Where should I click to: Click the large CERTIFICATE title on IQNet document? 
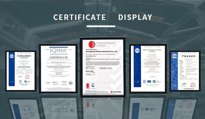pyautogui.click(x=58, y=57)
